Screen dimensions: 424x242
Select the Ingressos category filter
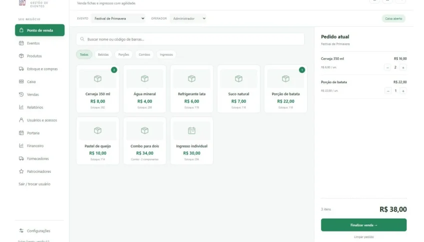click(x=166, y=54)
